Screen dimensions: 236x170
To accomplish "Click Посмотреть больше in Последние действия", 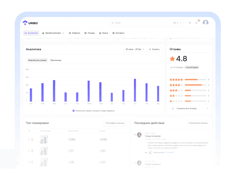I will pyautogui.click(x=198, y=123).
